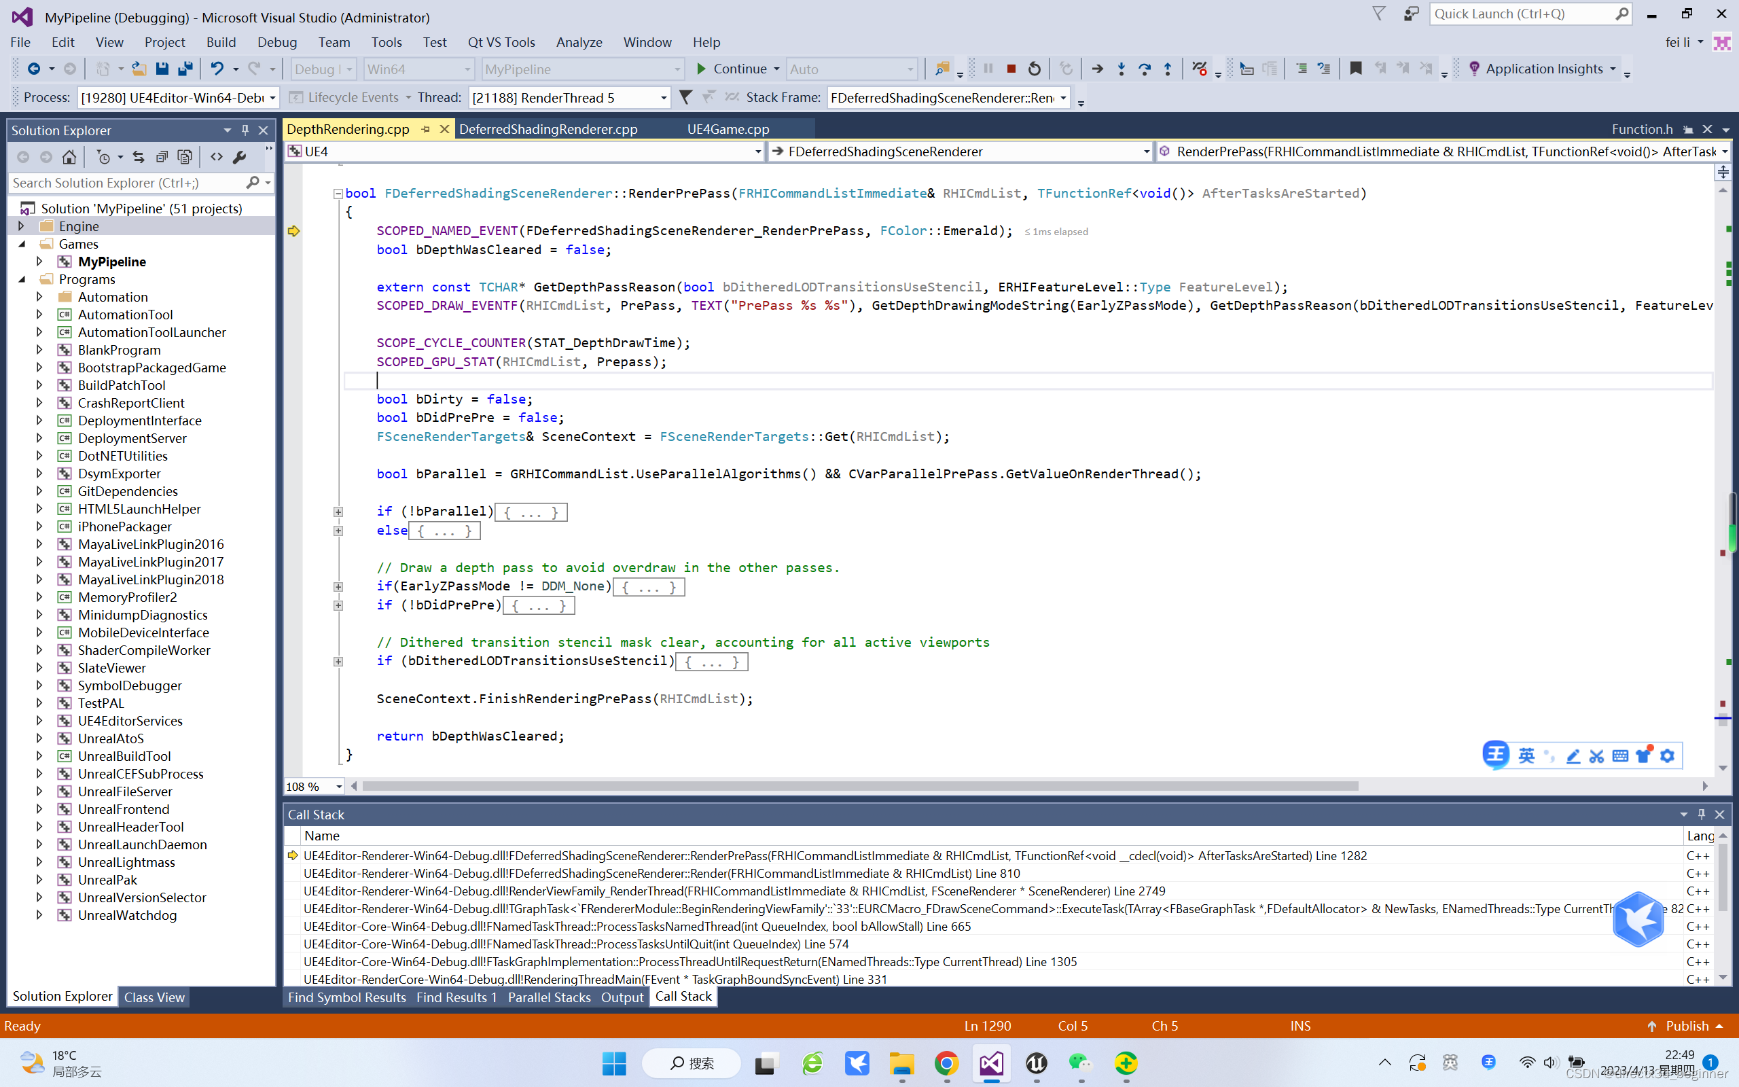
Task: Toggle auto-hide pin on Solution Explorer
Action: click(x=245, y=130)
